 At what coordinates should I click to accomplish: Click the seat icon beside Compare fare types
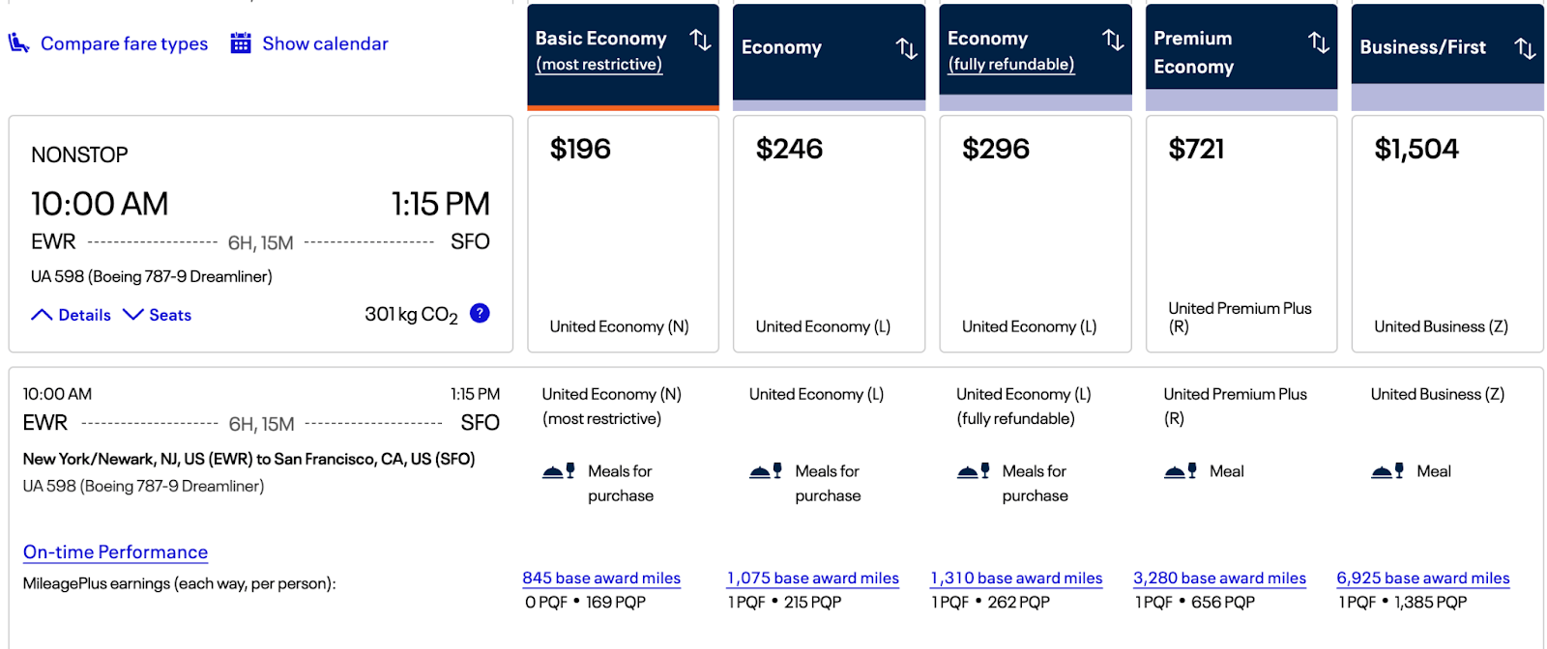coord(18,43)
